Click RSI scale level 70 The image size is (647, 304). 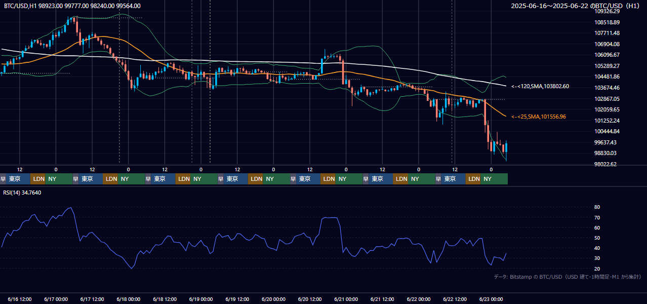tap(597, 217)
